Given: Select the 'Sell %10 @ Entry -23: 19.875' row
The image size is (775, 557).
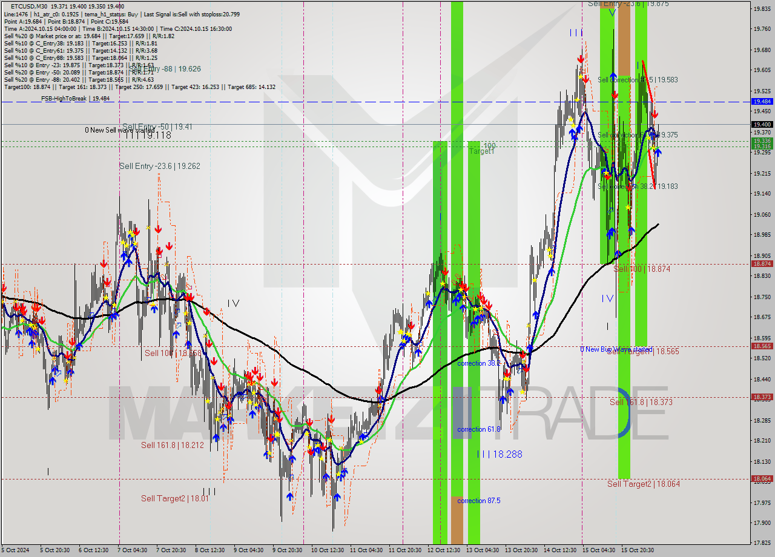Looking at the screenshot, I should click(79, 65).
